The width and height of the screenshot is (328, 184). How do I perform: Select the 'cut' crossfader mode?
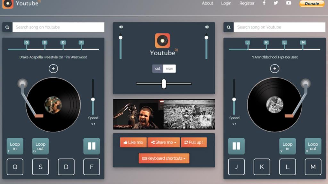(158, 69)
